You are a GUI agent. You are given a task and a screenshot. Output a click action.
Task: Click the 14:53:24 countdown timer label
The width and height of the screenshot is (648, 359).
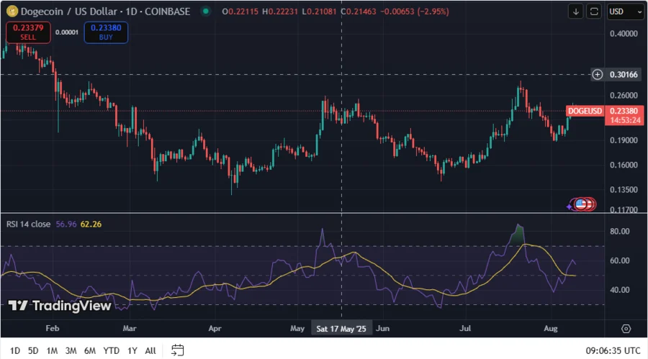tap(625, 120)
